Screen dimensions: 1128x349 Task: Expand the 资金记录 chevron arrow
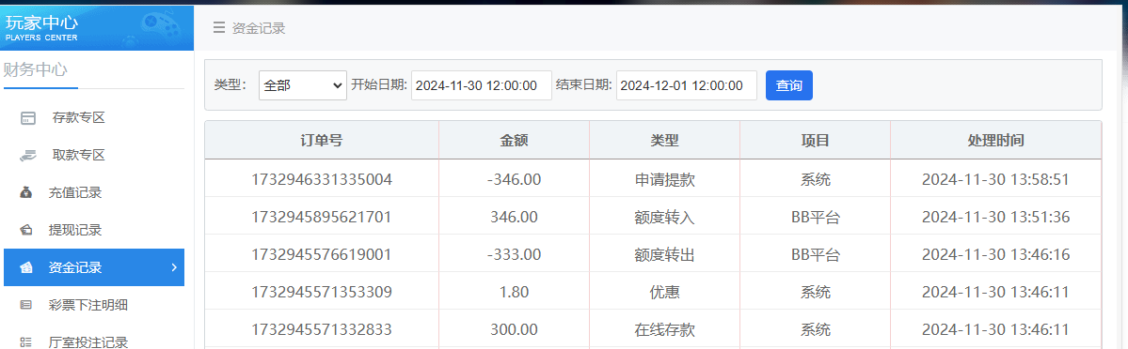[173, 267]
